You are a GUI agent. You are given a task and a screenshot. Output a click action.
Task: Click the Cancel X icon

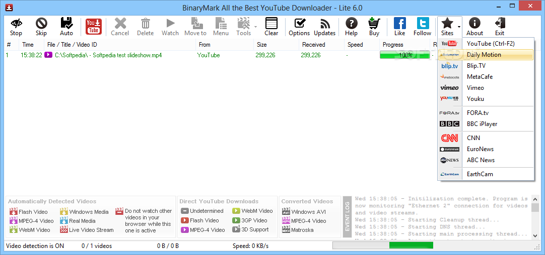pyautogui.click(x=120, y=24)
